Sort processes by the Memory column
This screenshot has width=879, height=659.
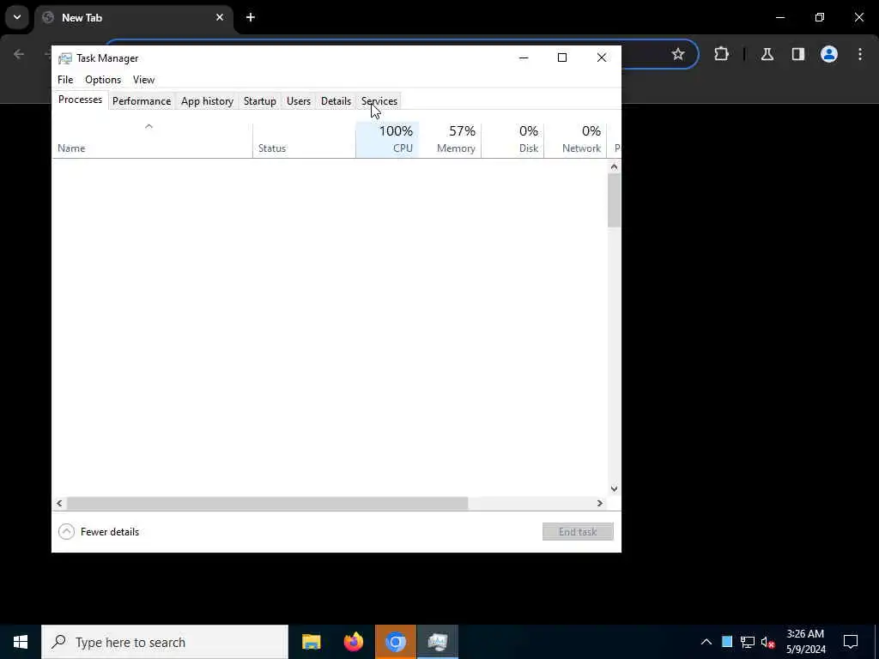[x=450, y=140]
